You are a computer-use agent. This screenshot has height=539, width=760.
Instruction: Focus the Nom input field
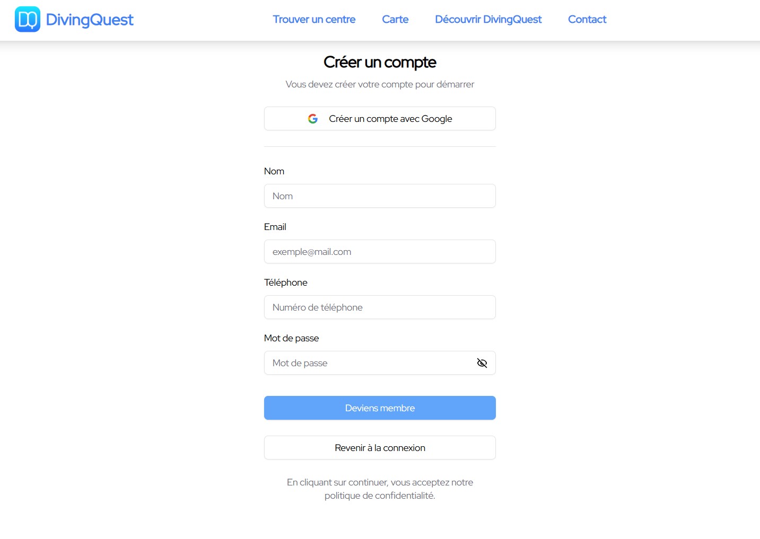(x=380, y=196)
